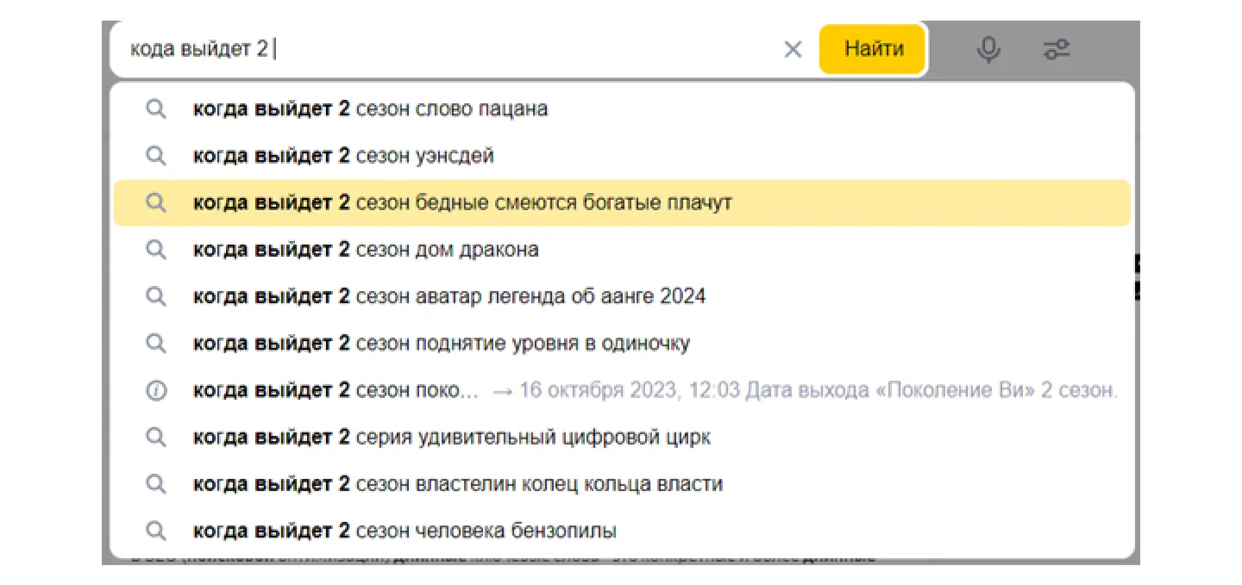
Task: Select suggestion 'сезон человека бензопилы'
Action: point(622,531)
